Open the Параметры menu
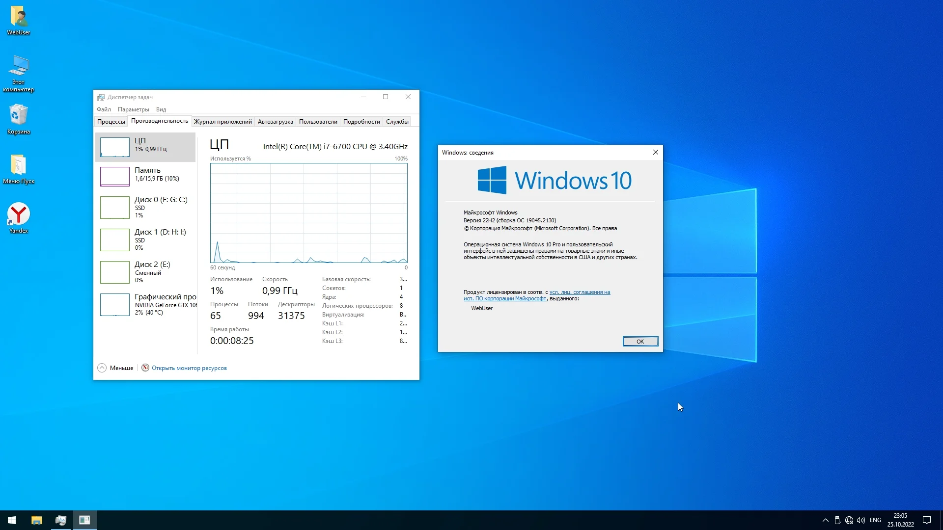943x530 pixels. coord(133,109)
